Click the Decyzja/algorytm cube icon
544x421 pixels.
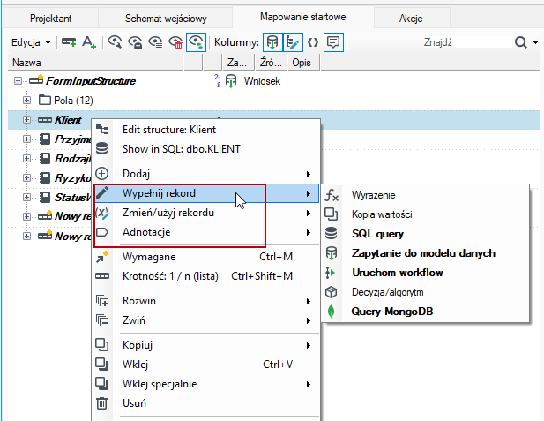332,292
